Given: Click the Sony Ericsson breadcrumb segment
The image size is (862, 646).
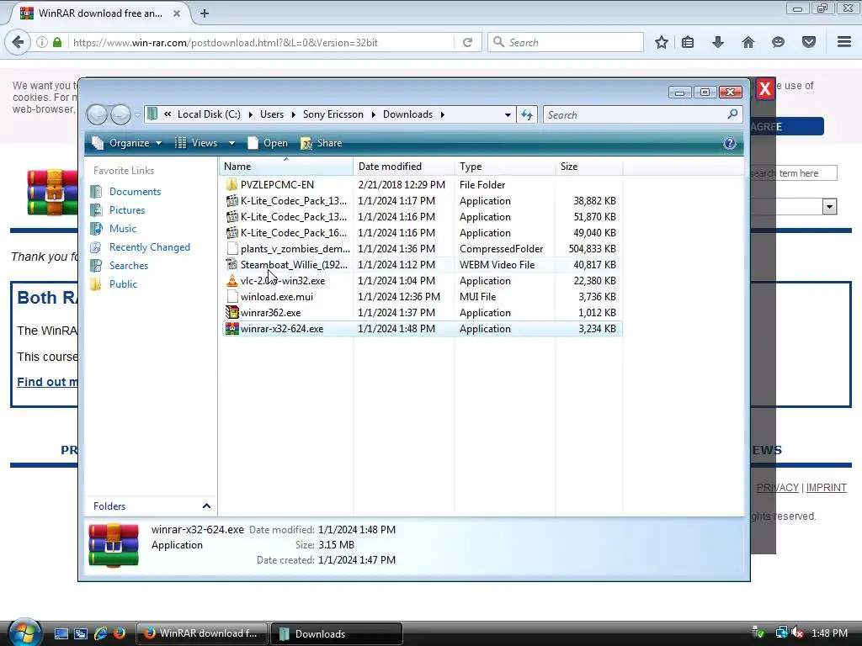Looking at the screenshot, I should 333,114.
